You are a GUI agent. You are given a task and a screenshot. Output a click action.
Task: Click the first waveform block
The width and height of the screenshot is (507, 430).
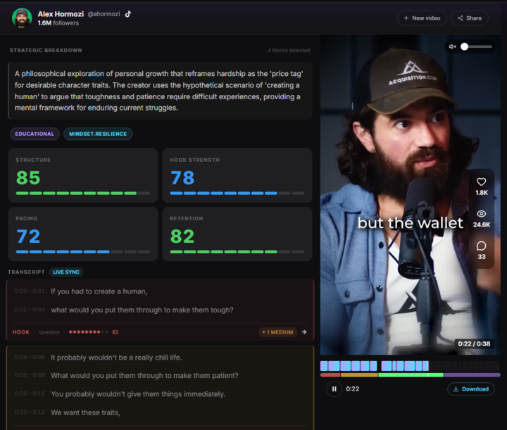tap(324, 366)
